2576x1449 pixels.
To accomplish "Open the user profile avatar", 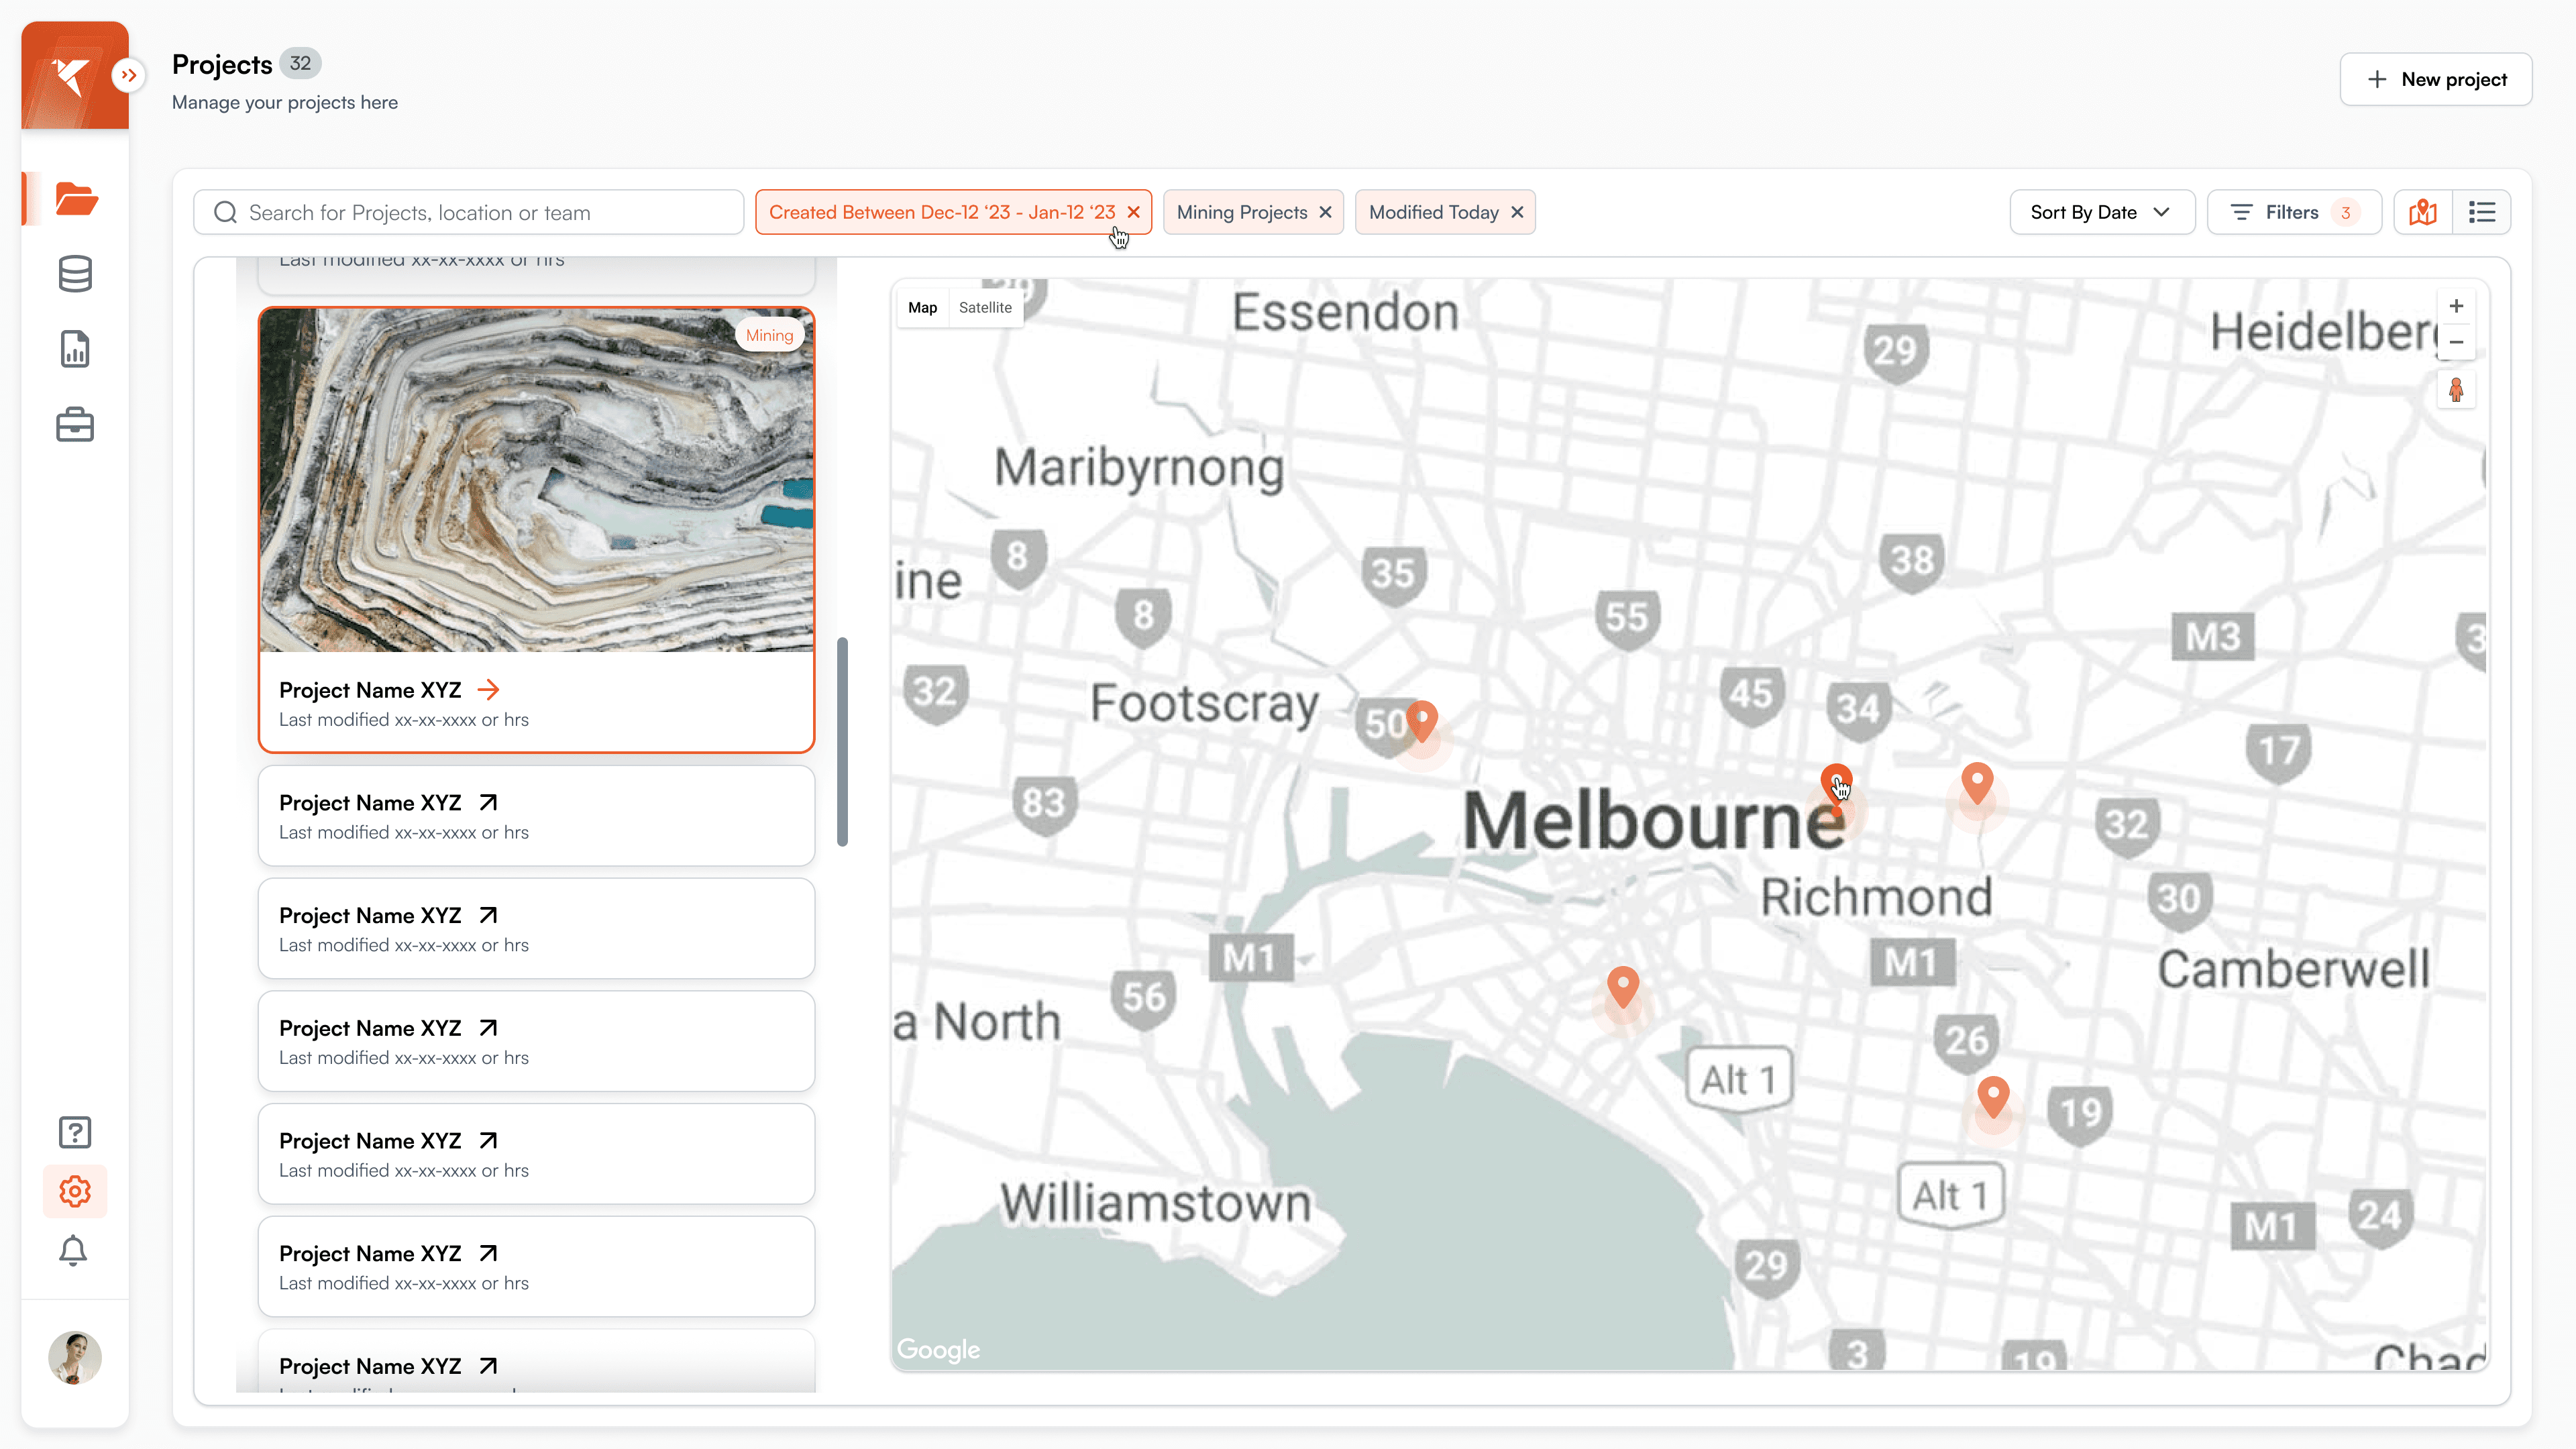I will click(75, 1358).
